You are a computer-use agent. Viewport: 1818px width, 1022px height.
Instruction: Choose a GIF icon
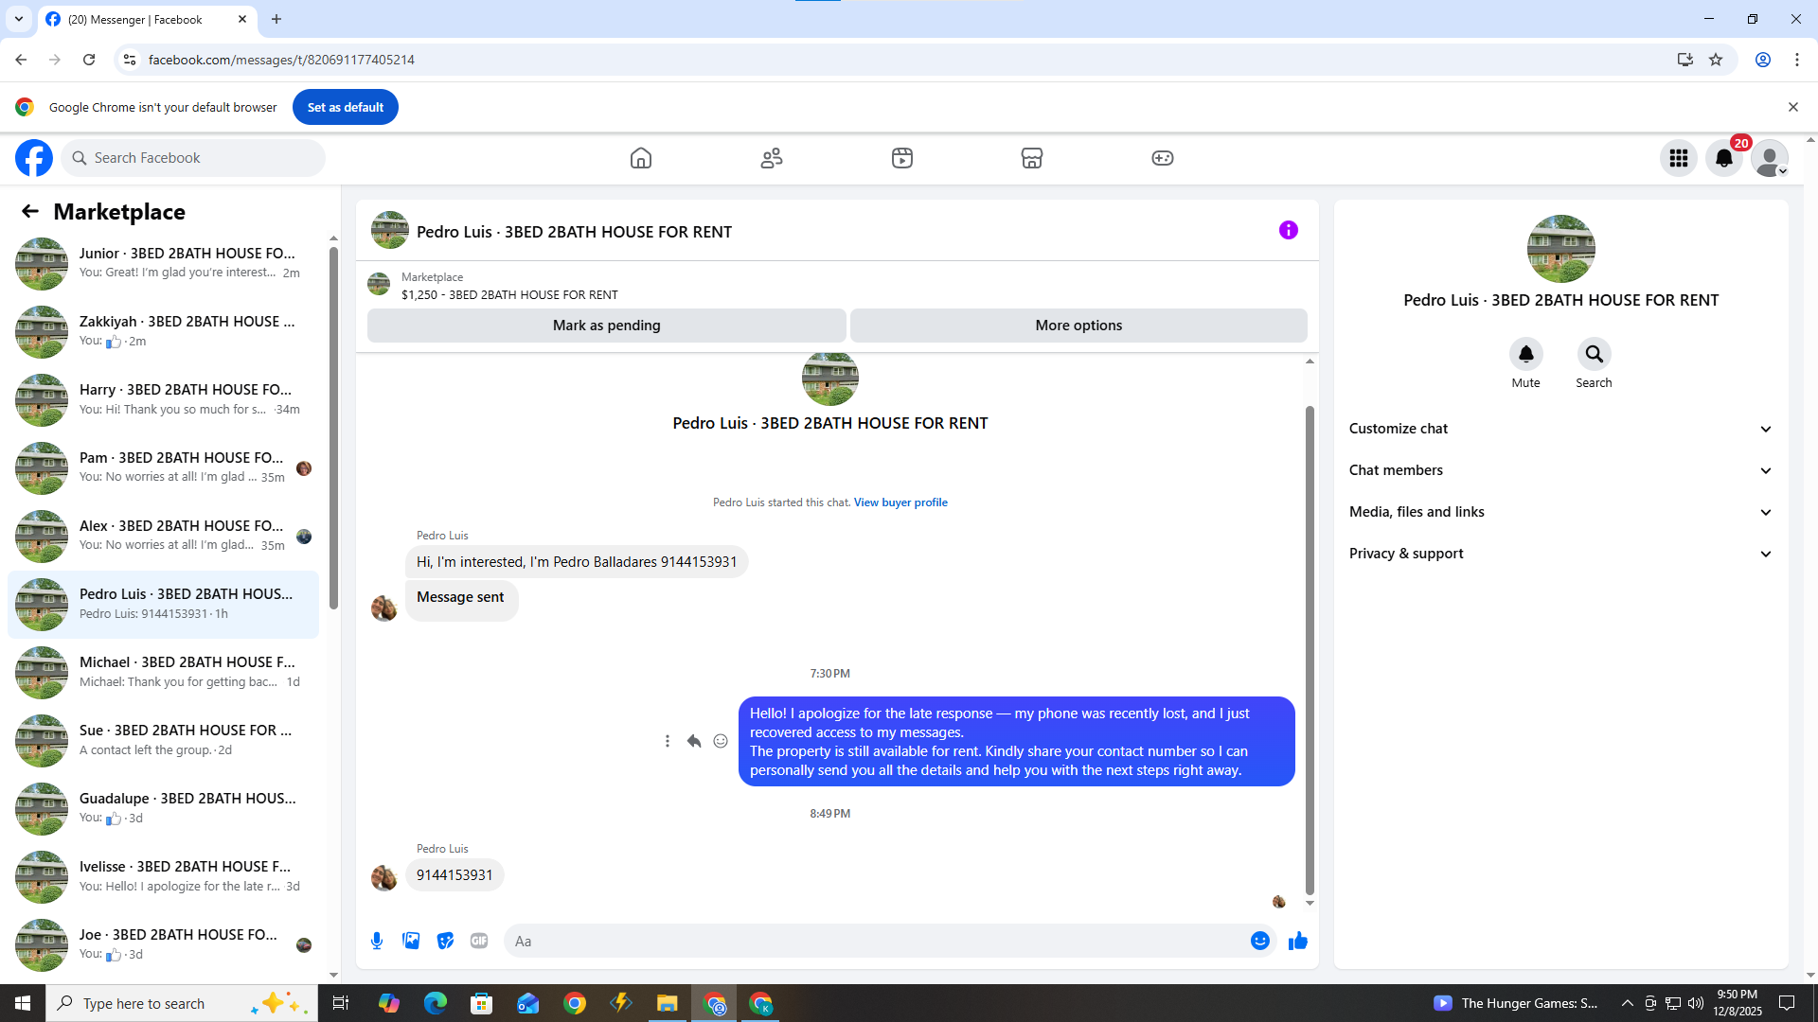point(479,941)
